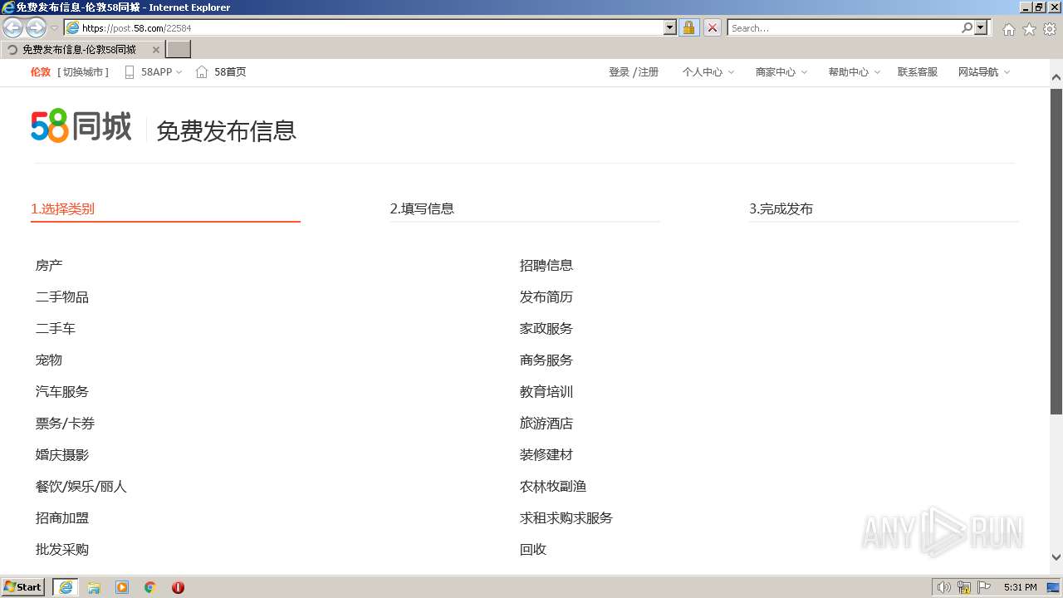1063x598 pixels.
Task: Open the file explorer taskbar icon
Action: pos(94,587)
